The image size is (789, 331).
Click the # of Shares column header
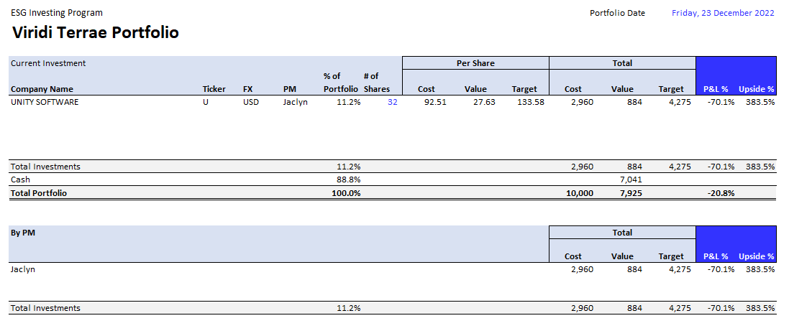[x=376, y=83]
